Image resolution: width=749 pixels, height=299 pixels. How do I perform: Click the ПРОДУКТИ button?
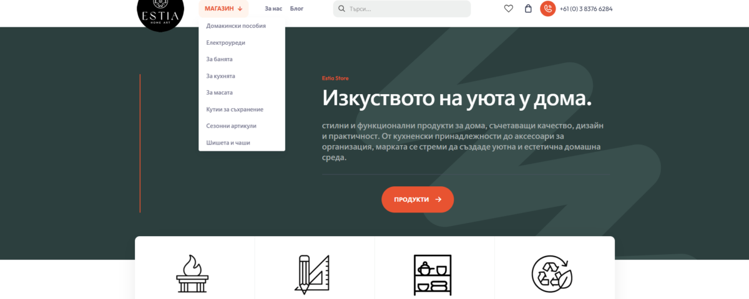click(x=418, y=199)
